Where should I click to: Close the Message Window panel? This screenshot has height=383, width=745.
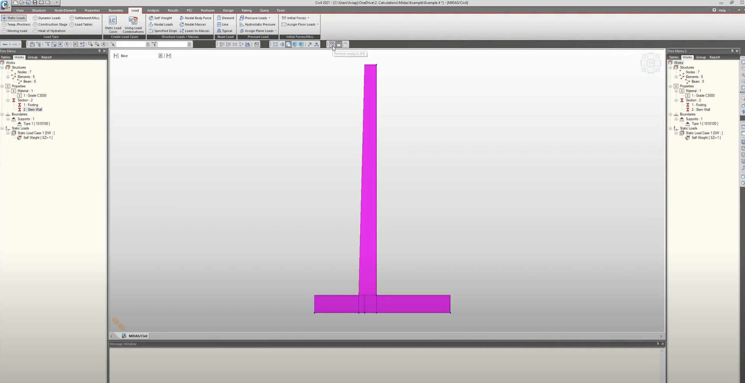pos(662,344)
